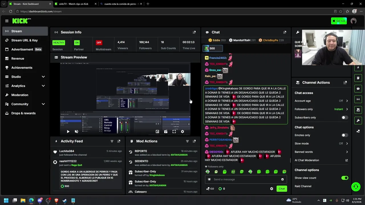Select Stream in the sidebar

(x=25, y=31)
